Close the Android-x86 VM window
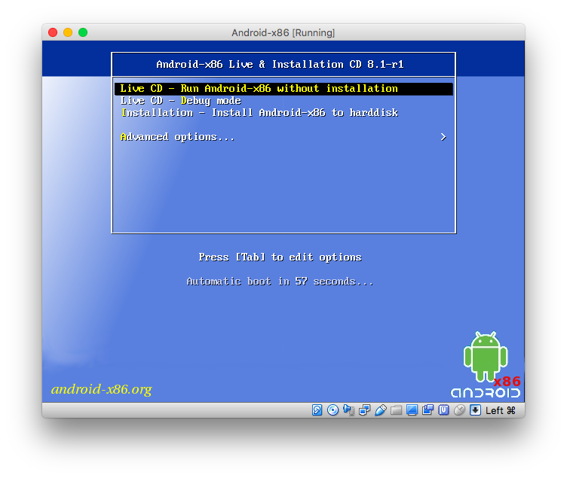The width and height of the screenshot is (567, 478). tap(53, 32)
